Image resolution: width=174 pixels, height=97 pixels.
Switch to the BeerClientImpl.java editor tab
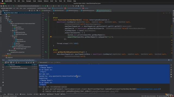[59, 11]
